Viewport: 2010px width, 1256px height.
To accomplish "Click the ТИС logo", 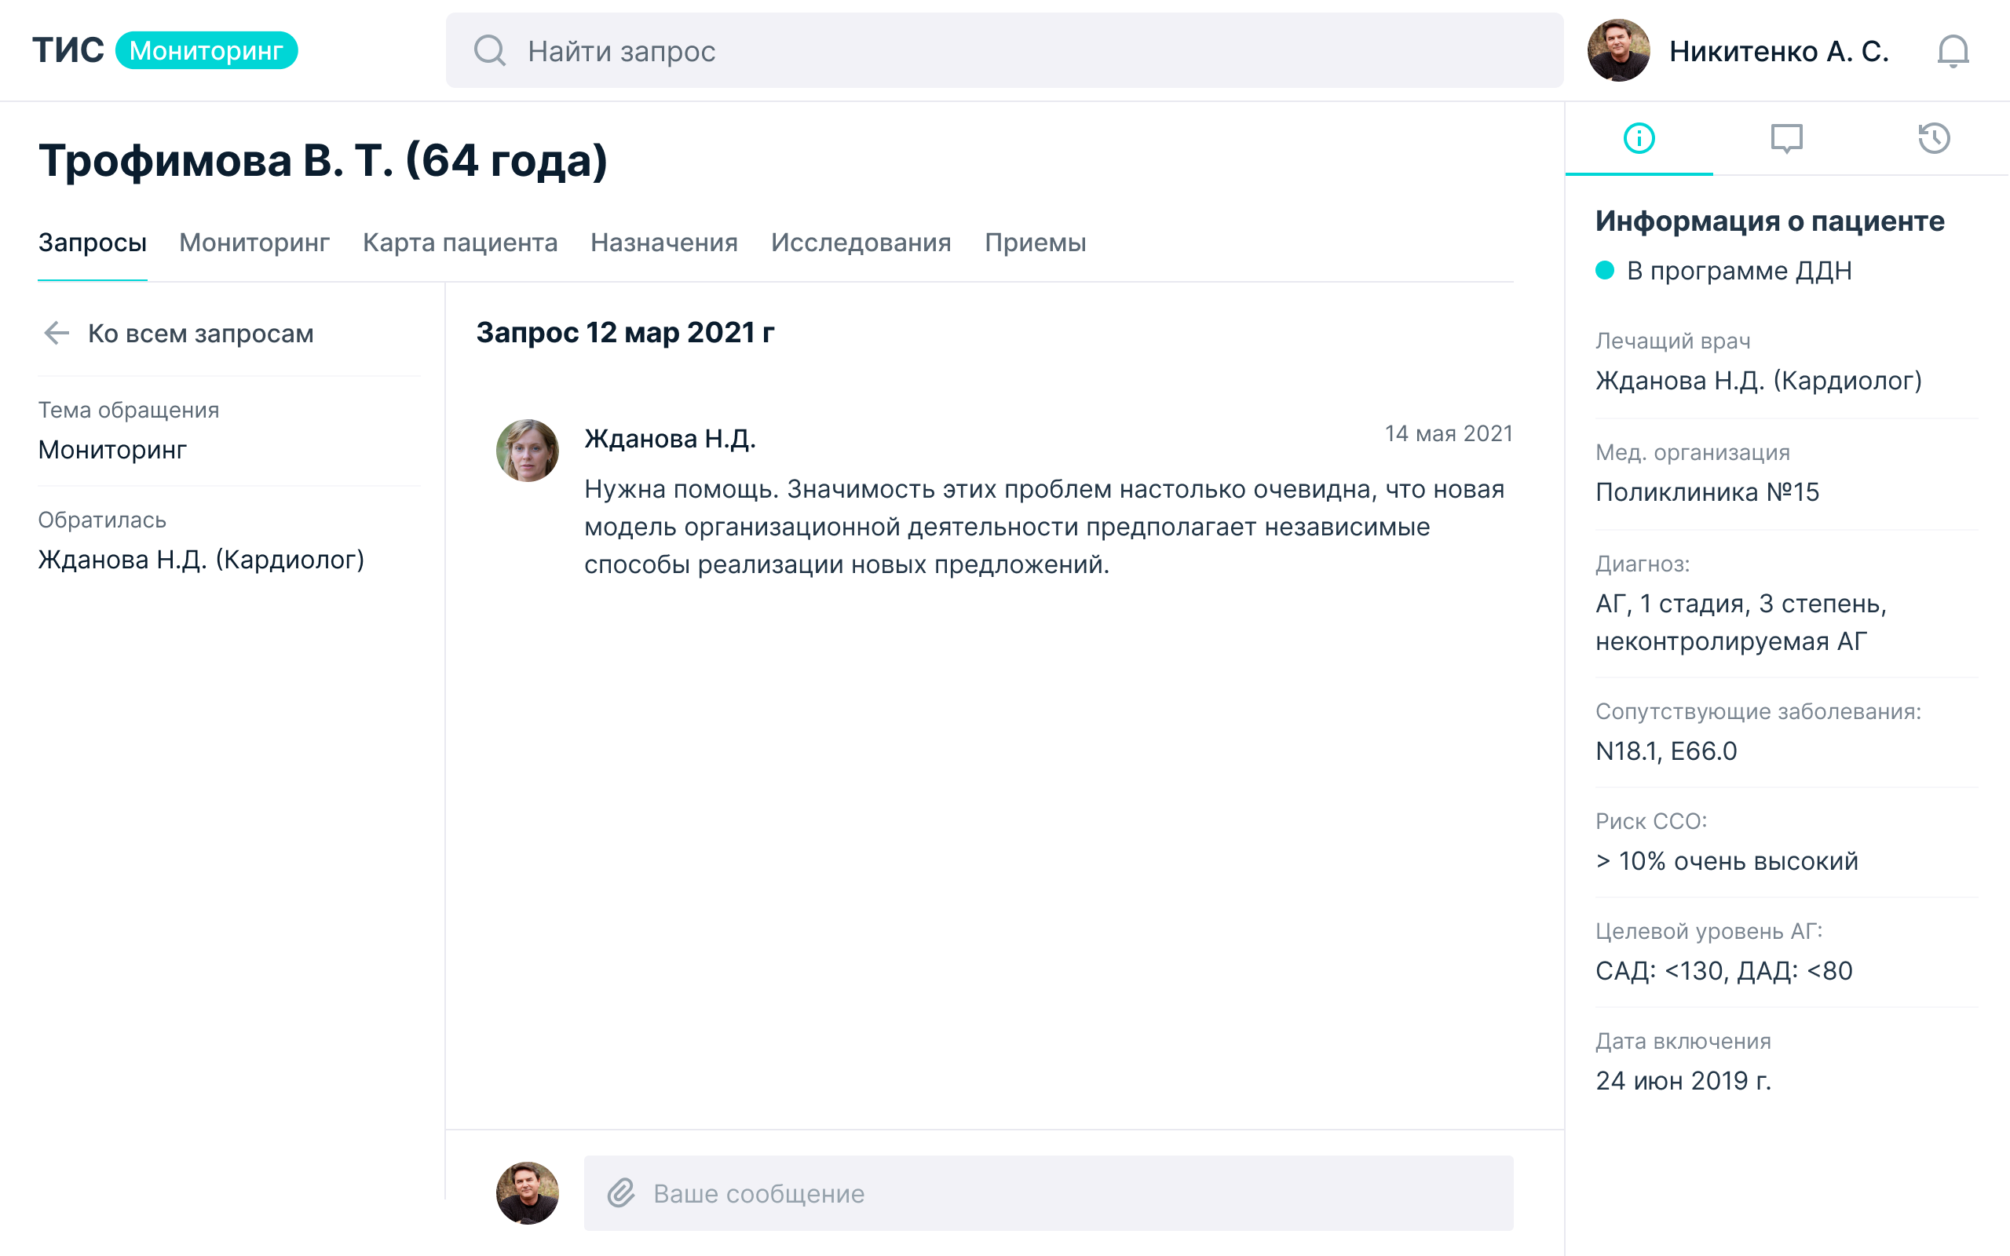I will 68,51.
